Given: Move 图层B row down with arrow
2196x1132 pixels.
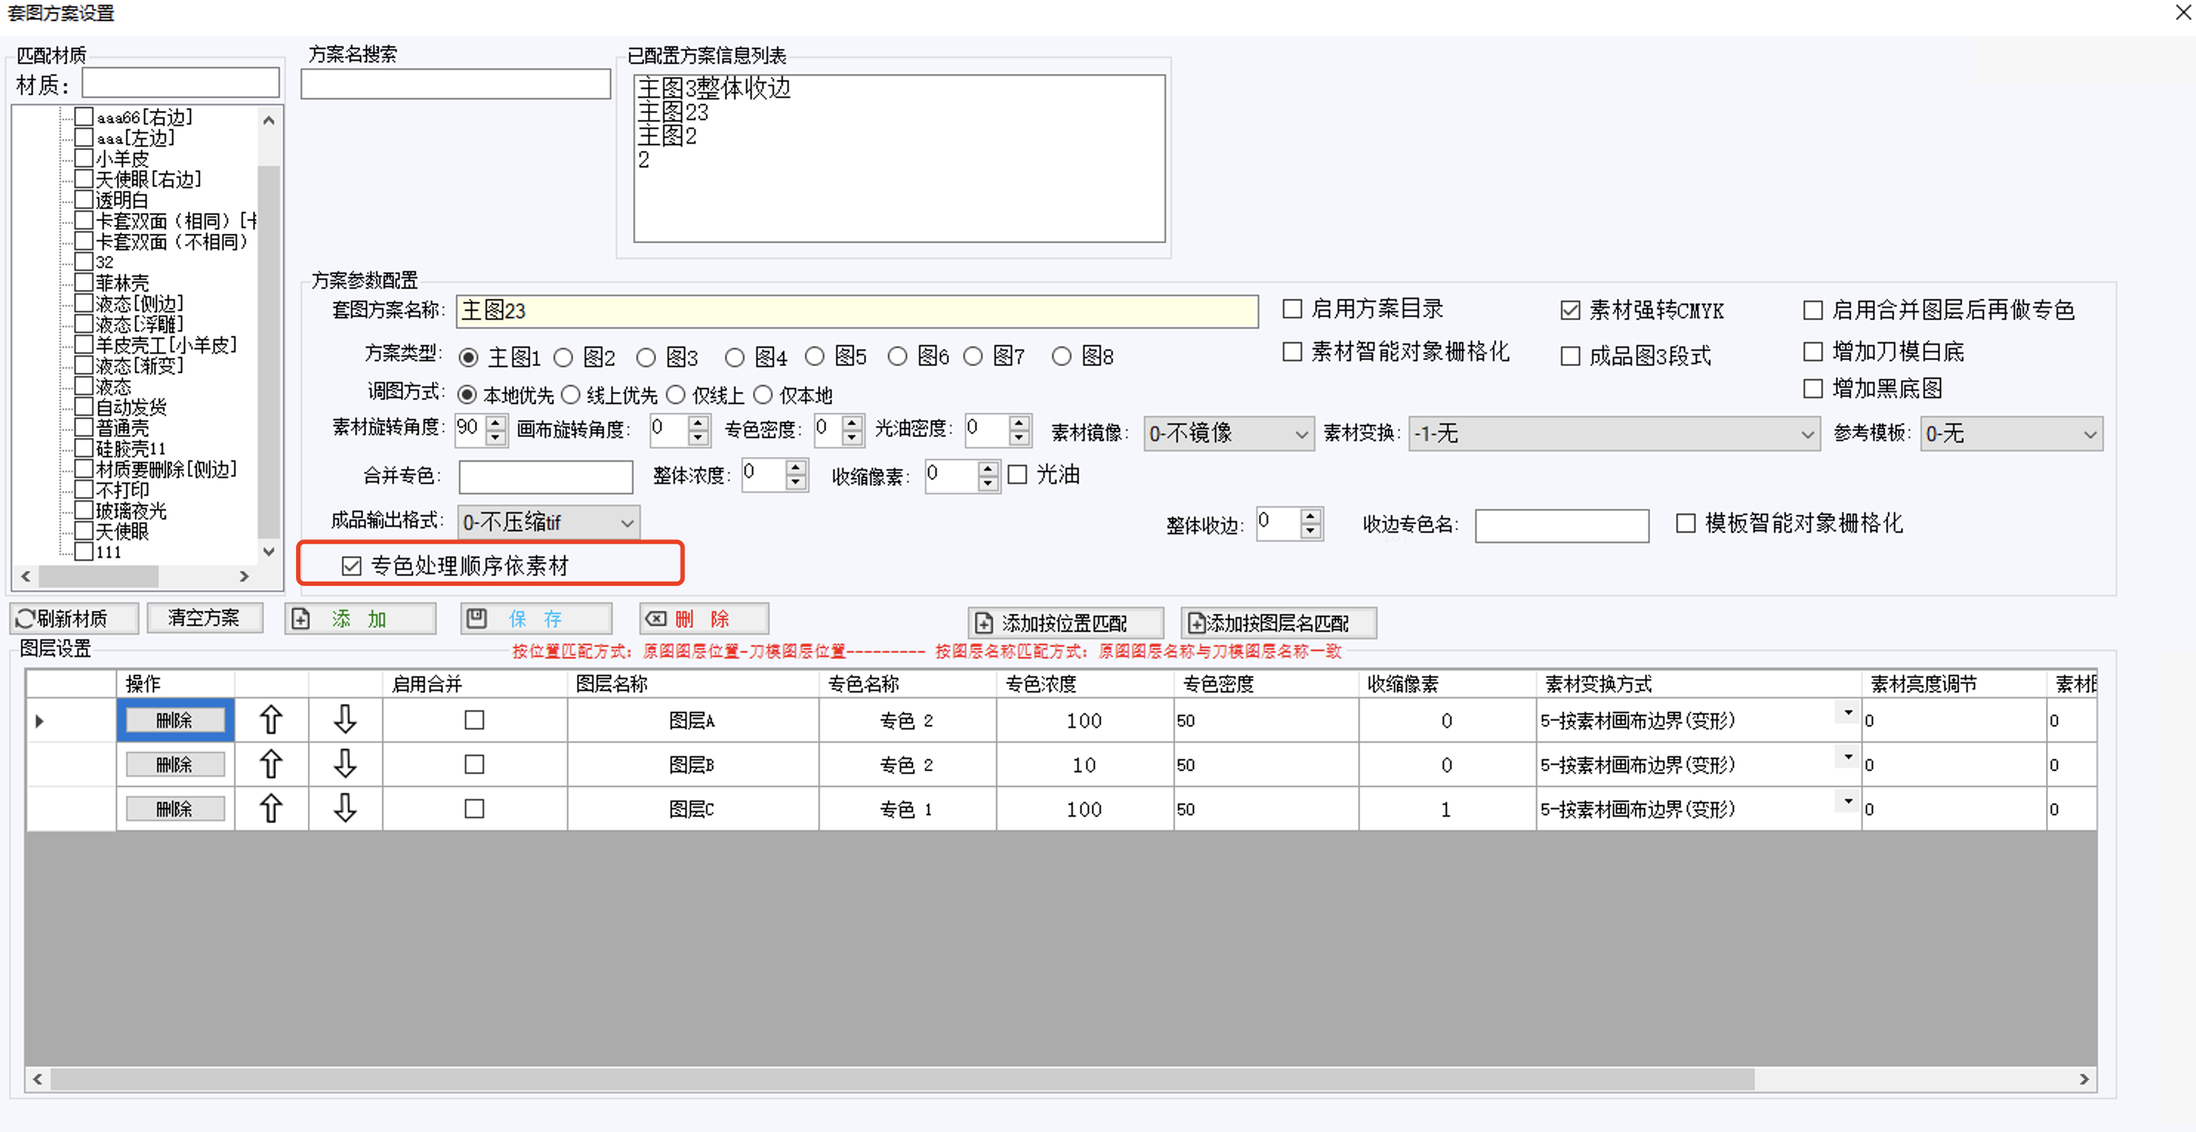Looking at the screenshot, I should (x=344, y=764).
